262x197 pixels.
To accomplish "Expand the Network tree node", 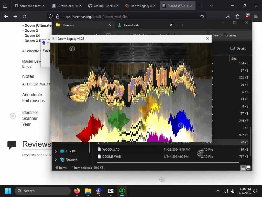I will click(56, 160).
